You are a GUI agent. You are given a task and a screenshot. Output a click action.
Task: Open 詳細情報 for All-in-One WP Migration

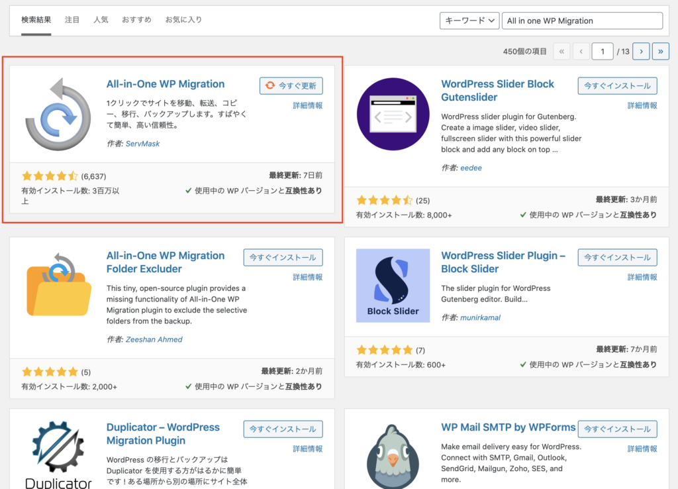[x=307, y=105]
